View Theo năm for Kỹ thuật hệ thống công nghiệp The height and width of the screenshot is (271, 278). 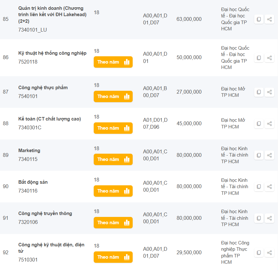click(x=113, y=62)
